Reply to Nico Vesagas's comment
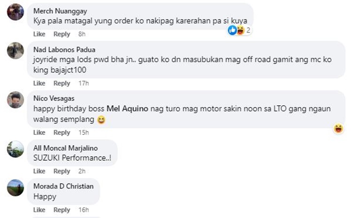 click(61, 132)
